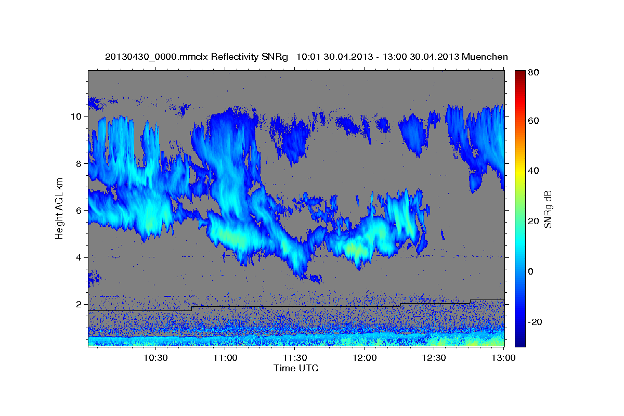This screenshot has height=416, width=624.
Task: Click the 10:30 time tick label
Action: click(x=155, y=358)
